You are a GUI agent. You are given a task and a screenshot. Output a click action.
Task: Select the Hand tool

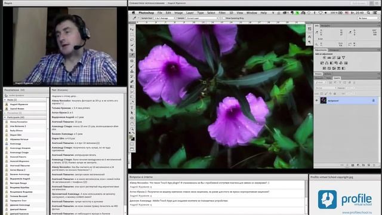tap(132, 124)
